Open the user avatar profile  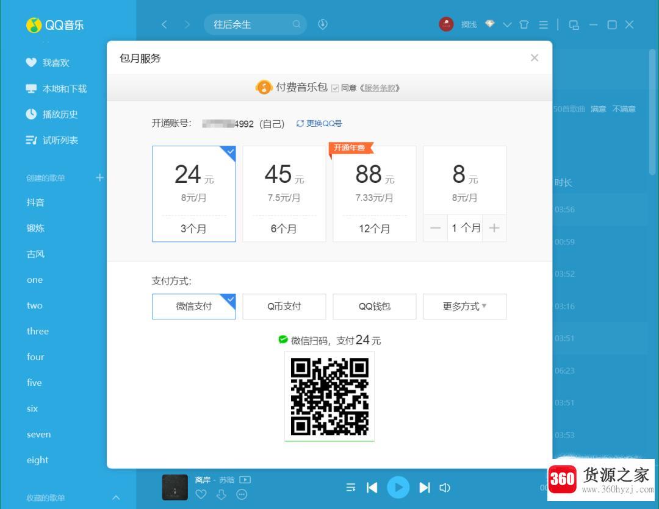click(446, 24)
